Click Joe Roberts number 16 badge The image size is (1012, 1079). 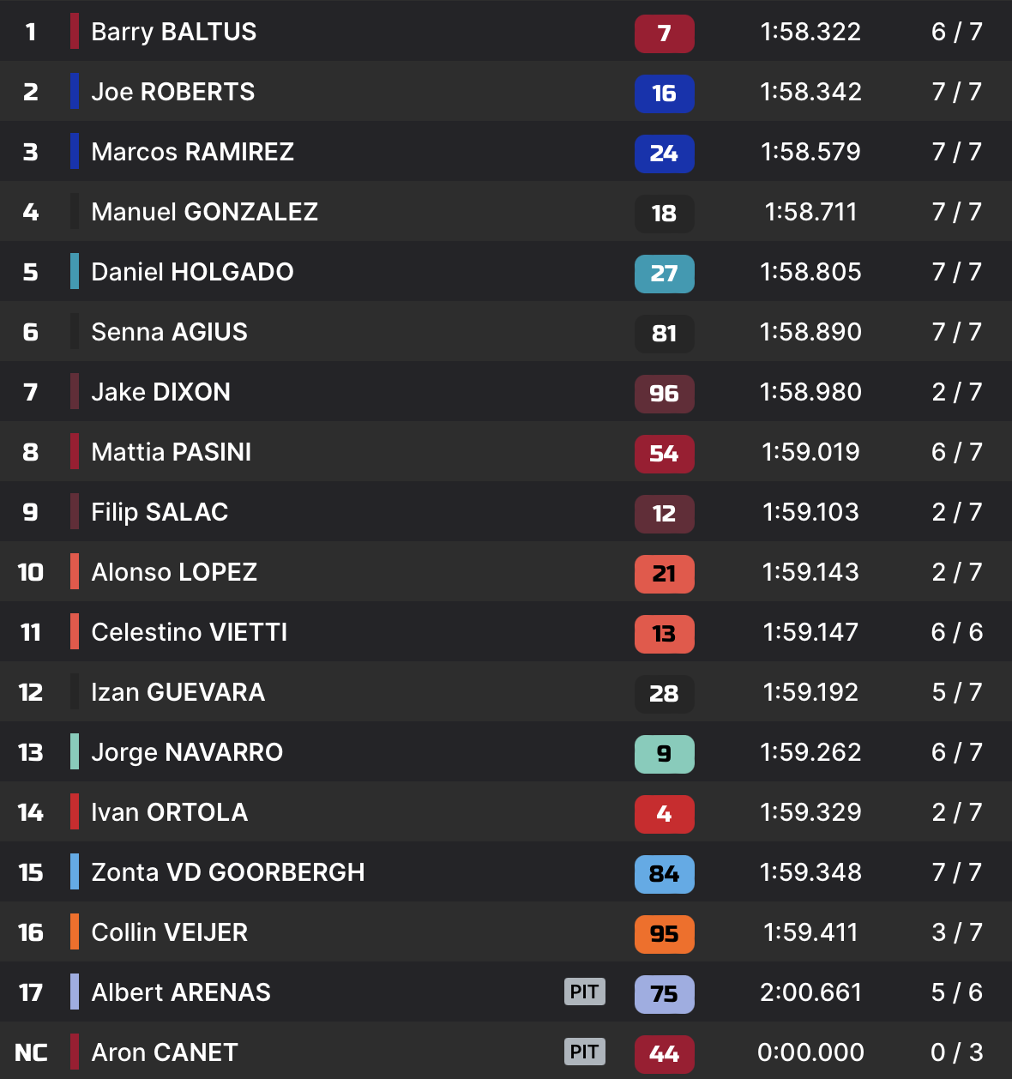tap(664, 93)
